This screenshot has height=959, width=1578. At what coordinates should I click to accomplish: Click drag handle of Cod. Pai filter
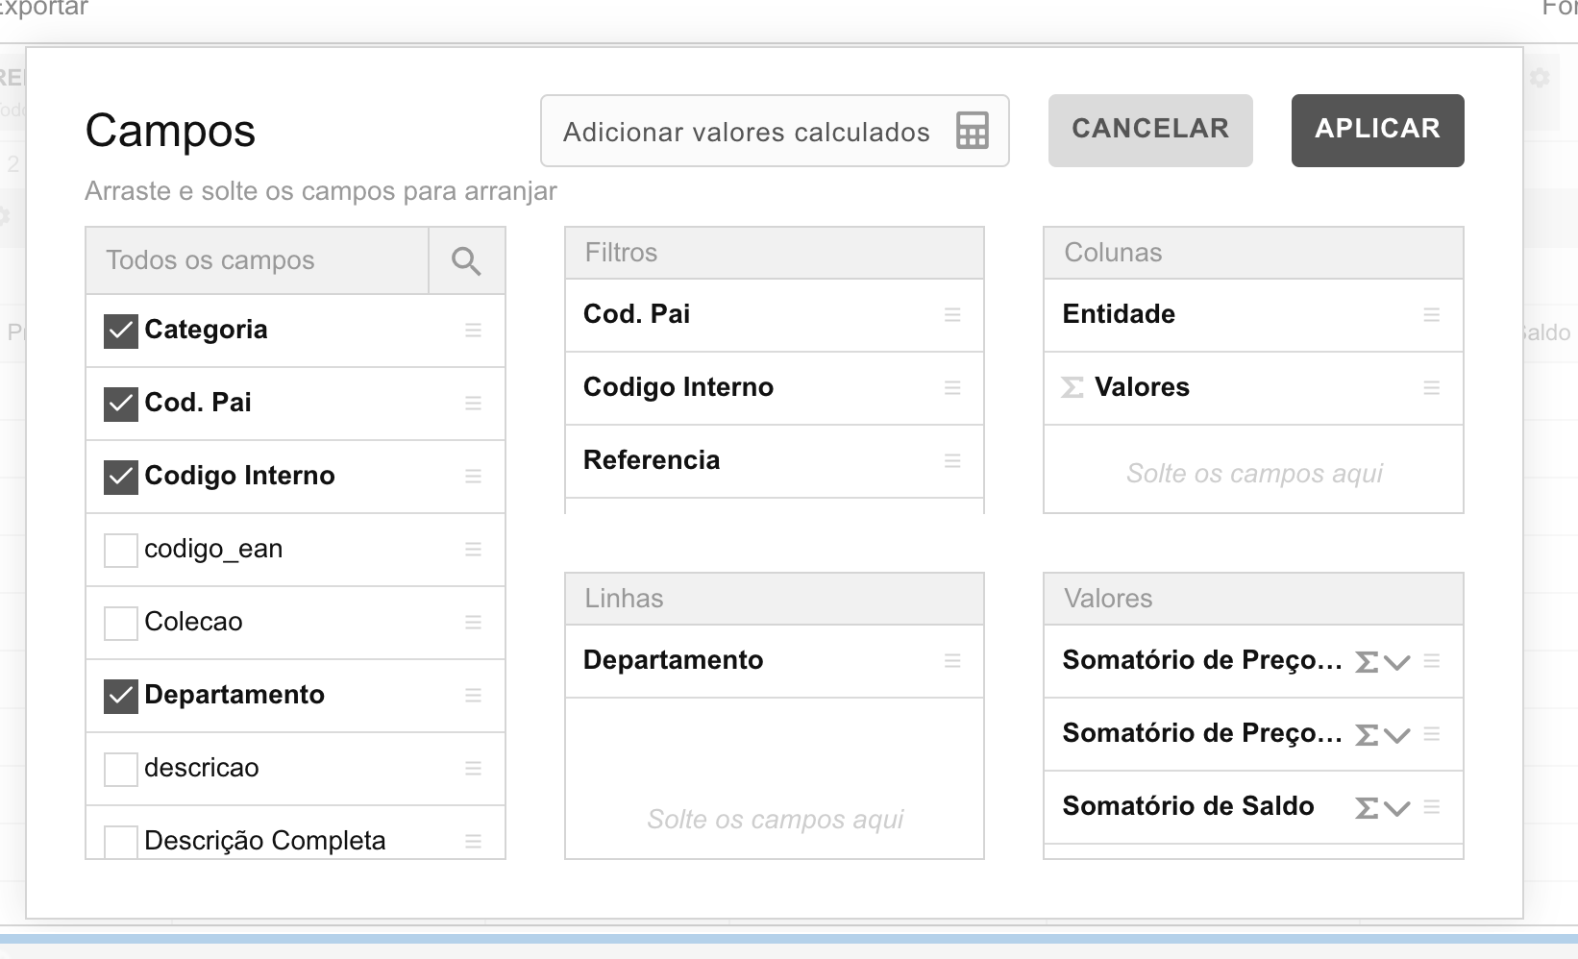point(952,314)
